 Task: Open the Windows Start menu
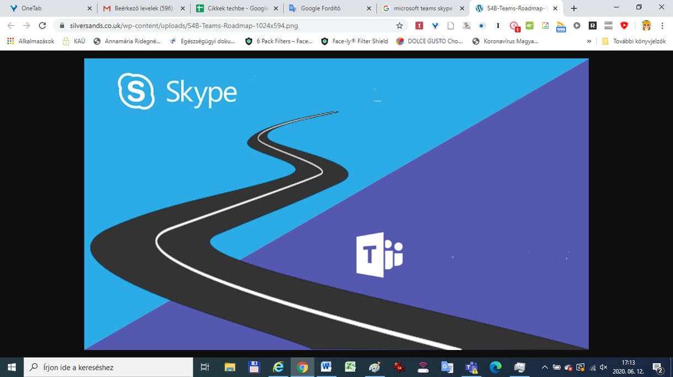click(x=12, y=367)
